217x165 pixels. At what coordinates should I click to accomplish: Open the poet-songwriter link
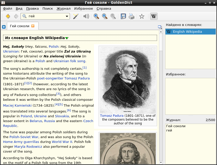50,78
